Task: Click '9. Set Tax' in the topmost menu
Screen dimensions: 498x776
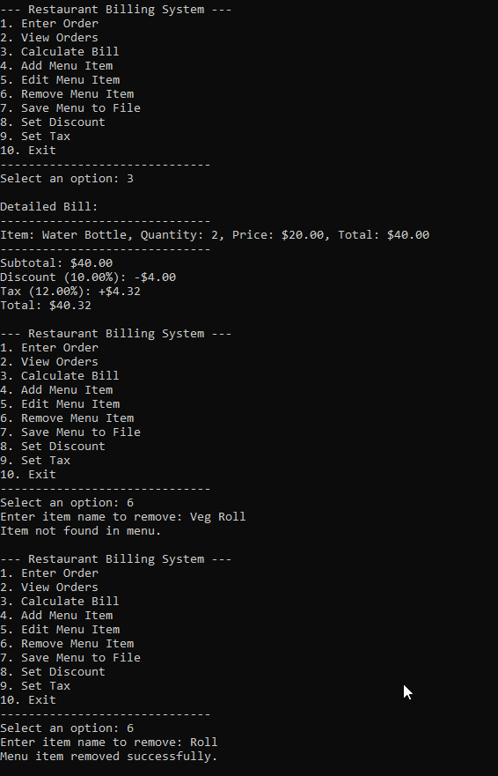Action: (35, 137)
